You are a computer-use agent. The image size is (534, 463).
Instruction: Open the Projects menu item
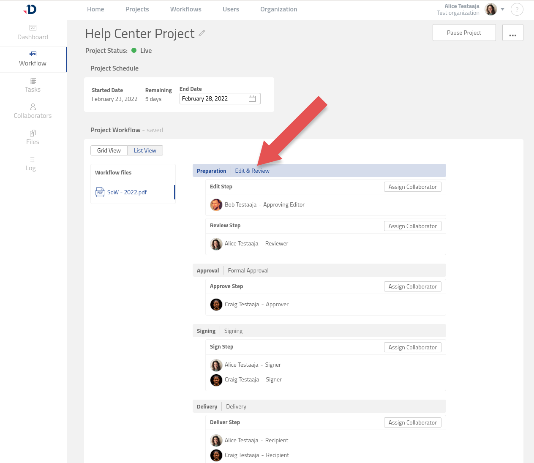[137, 9]
